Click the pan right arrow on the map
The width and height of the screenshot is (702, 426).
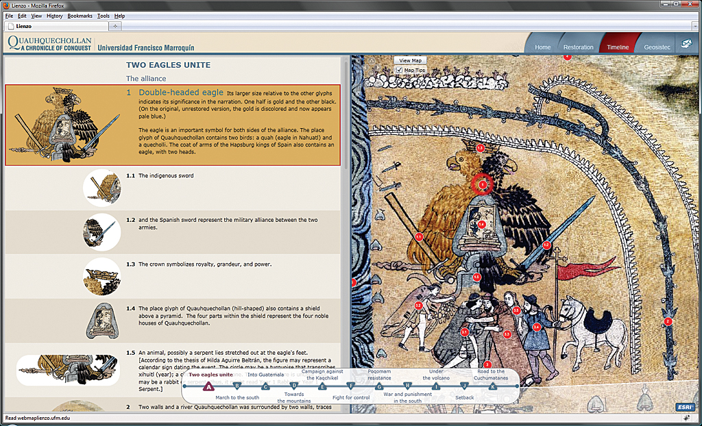coord(378,68)
